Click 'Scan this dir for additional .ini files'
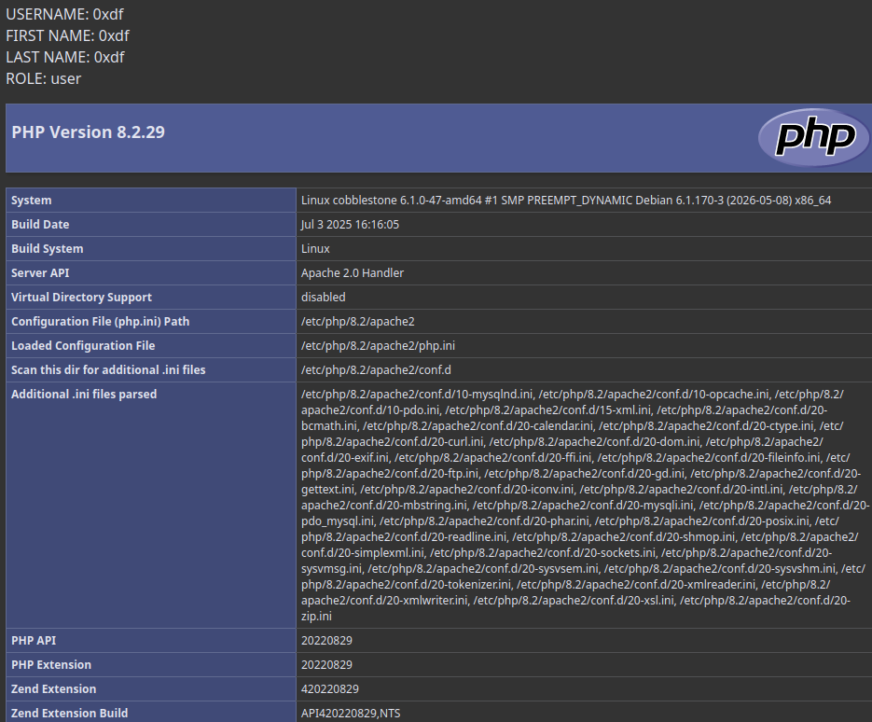The width and height of the screenshot is (872, 722). point(108,370)
